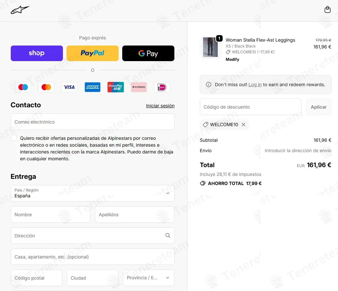Click the UnionPay payment icon
The width and height of the screenshot is (338, 291).
pos(116,87)
